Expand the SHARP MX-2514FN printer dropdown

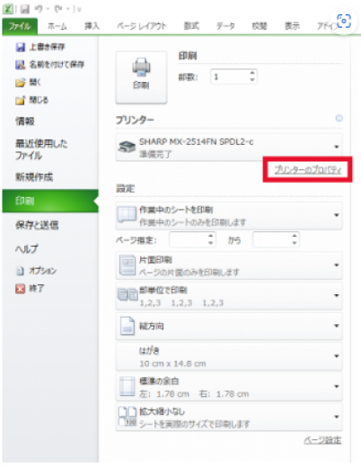point(337,147)
